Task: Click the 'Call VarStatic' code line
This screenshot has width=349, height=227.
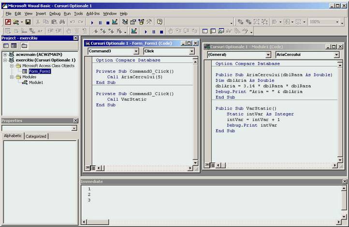Action: [x=127, y=99]
